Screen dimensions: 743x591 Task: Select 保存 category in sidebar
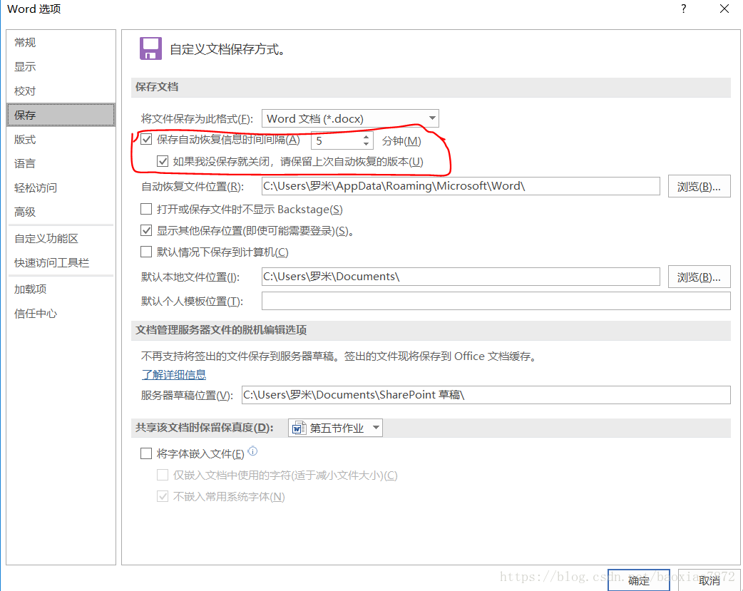point(61,115)
